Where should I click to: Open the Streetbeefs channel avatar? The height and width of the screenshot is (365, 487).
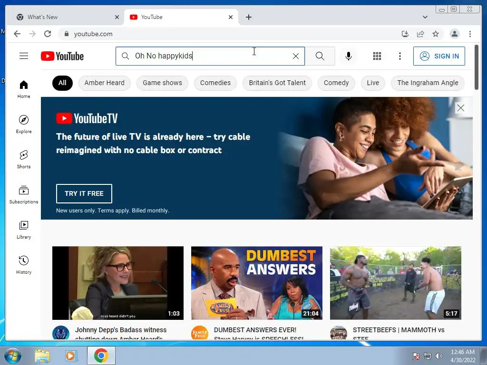338,333
